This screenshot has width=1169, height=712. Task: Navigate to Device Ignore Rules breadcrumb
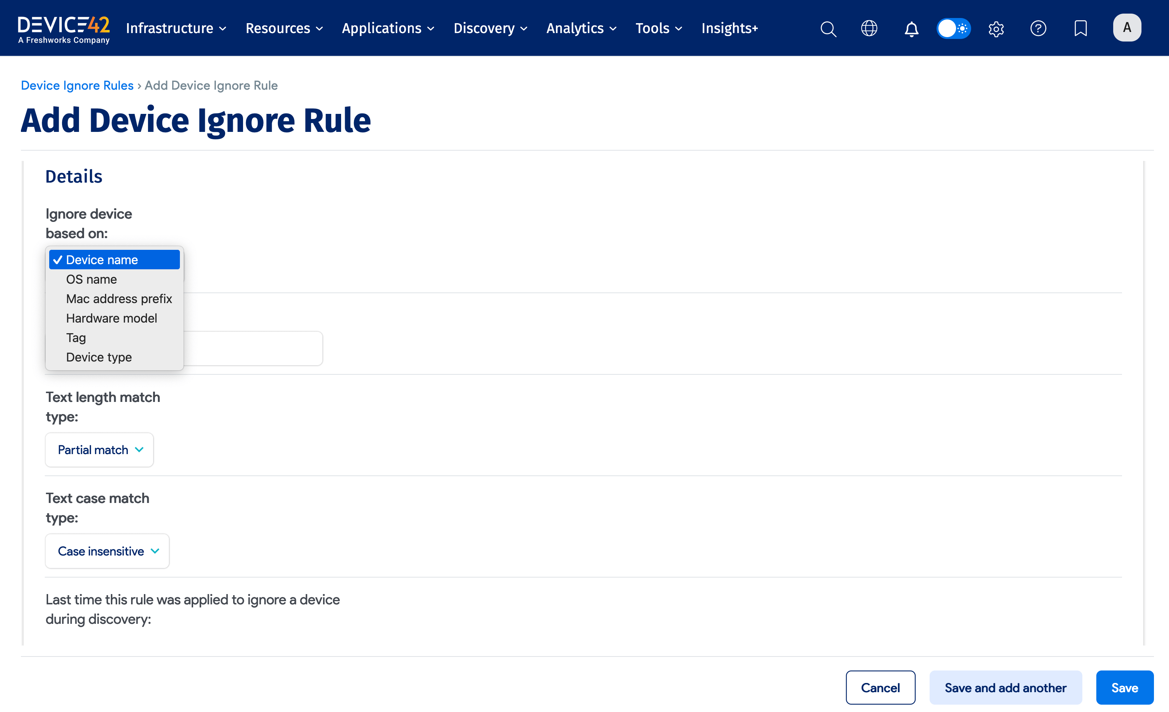(77, 86)
